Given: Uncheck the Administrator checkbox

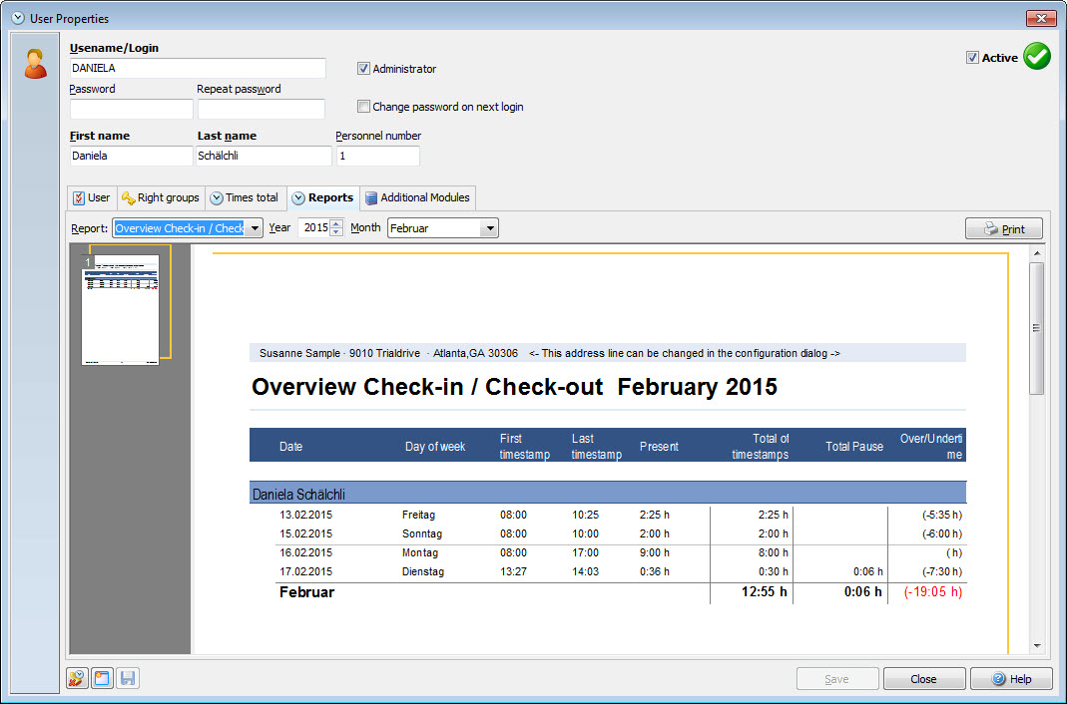Looking at the screenshot, I should pyautogui.click(x=364, y=69).
